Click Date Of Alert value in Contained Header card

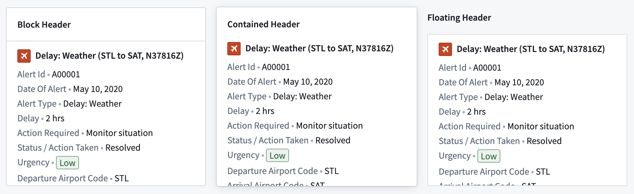click(x=308, y=82)
